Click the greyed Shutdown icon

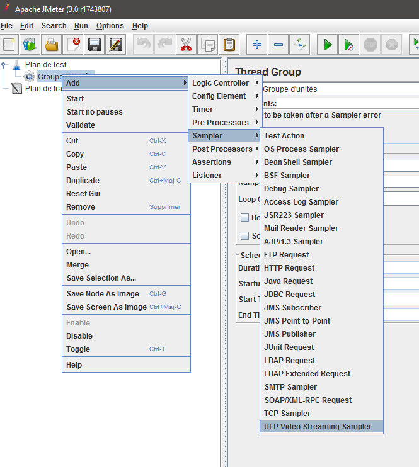392,45
